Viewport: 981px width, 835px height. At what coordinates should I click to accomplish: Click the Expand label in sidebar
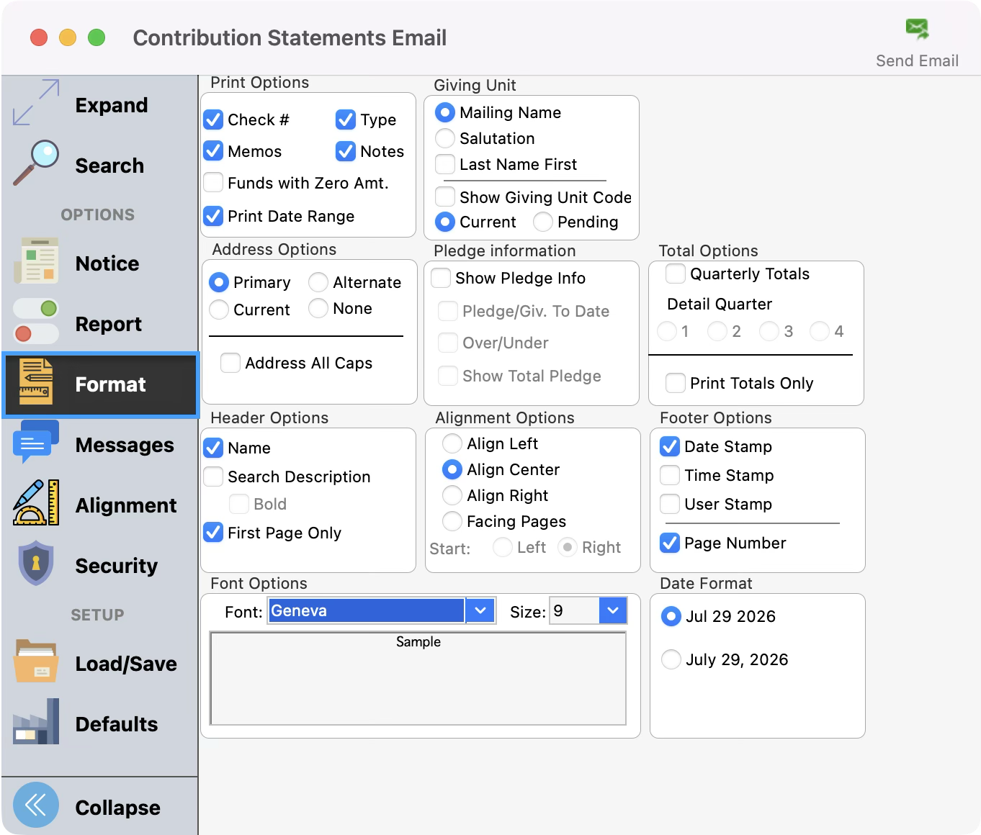(x=112, y=105)
